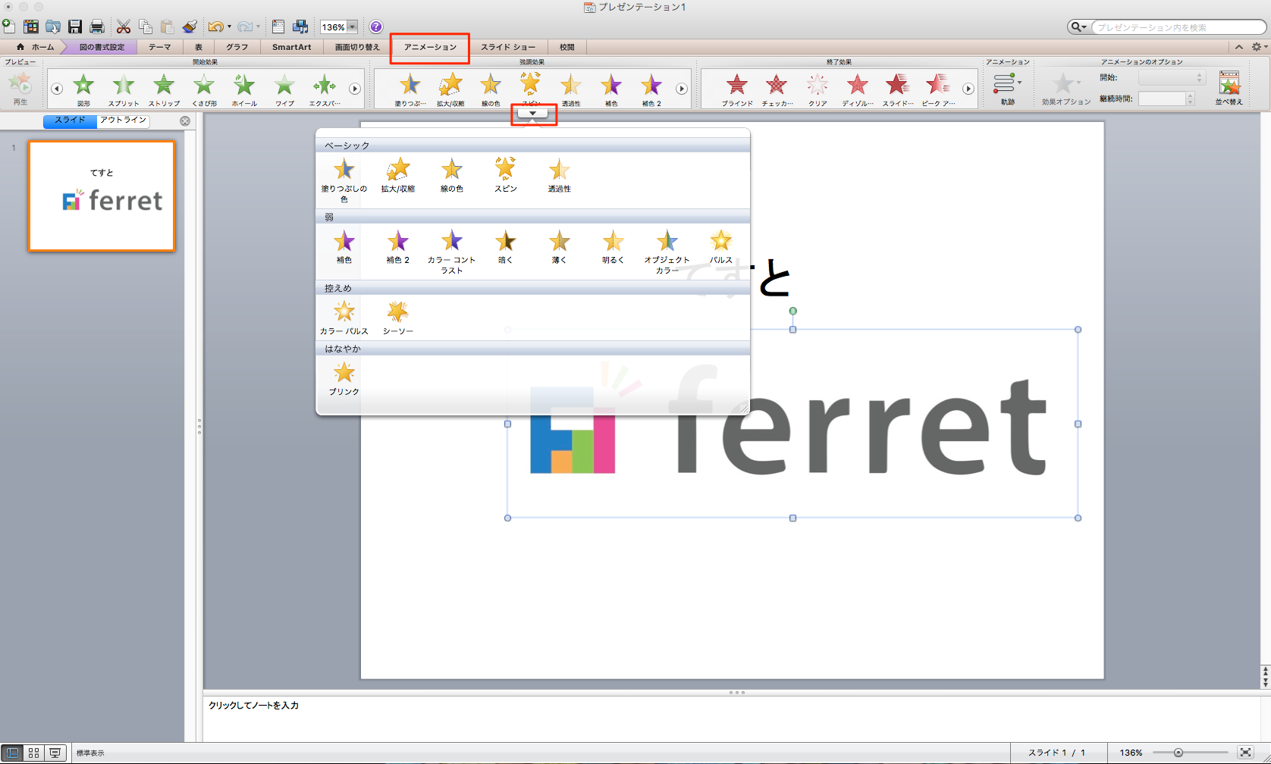This screenshot has height=764, width=1271.
Task: Open the 画面切り替え ribbon tab
Action: point(357,47)
